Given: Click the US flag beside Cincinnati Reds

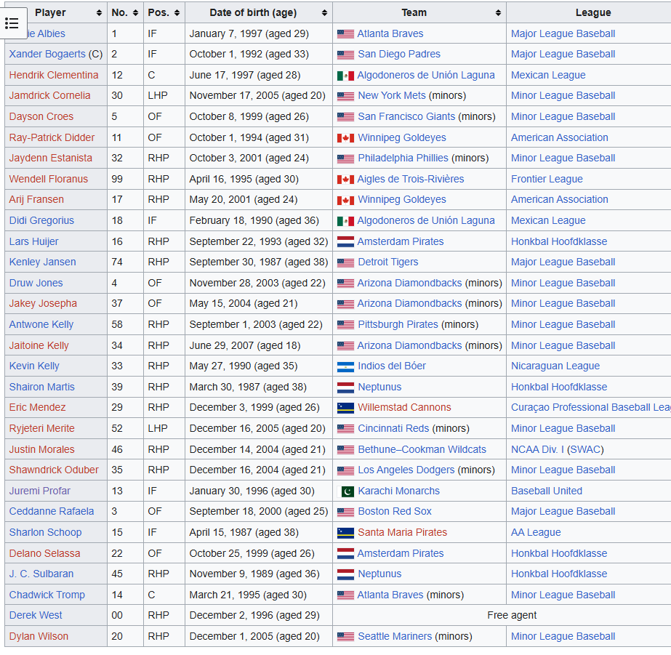Looking at the screenshot, I should (x=345, y=429).
